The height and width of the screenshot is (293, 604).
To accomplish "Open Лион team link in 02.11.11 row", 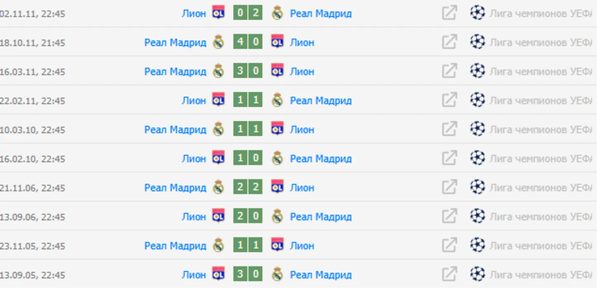I will coord(194,14).
